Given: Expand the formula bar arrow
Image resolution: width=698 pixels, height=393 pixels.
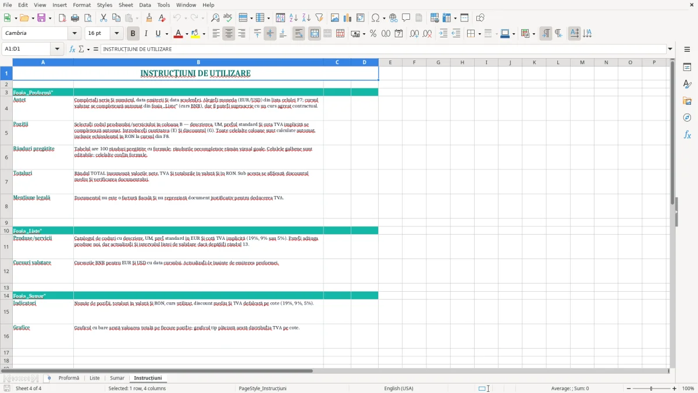Looking at the screenshot, I should [x=670, y=49].
